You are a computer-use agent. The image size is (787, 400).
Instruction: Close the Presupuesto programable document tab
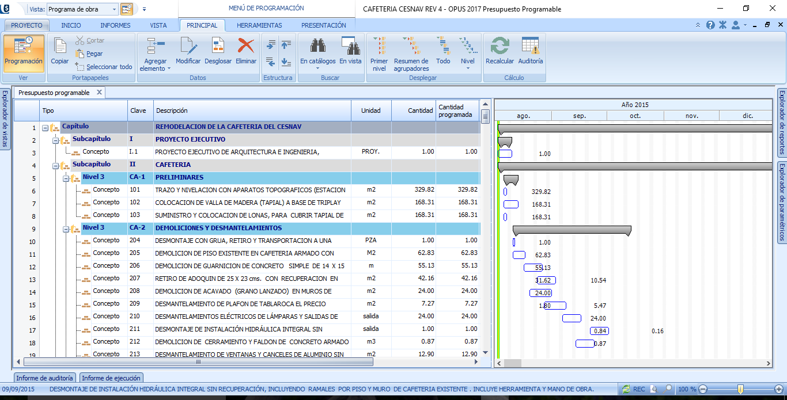99,92
